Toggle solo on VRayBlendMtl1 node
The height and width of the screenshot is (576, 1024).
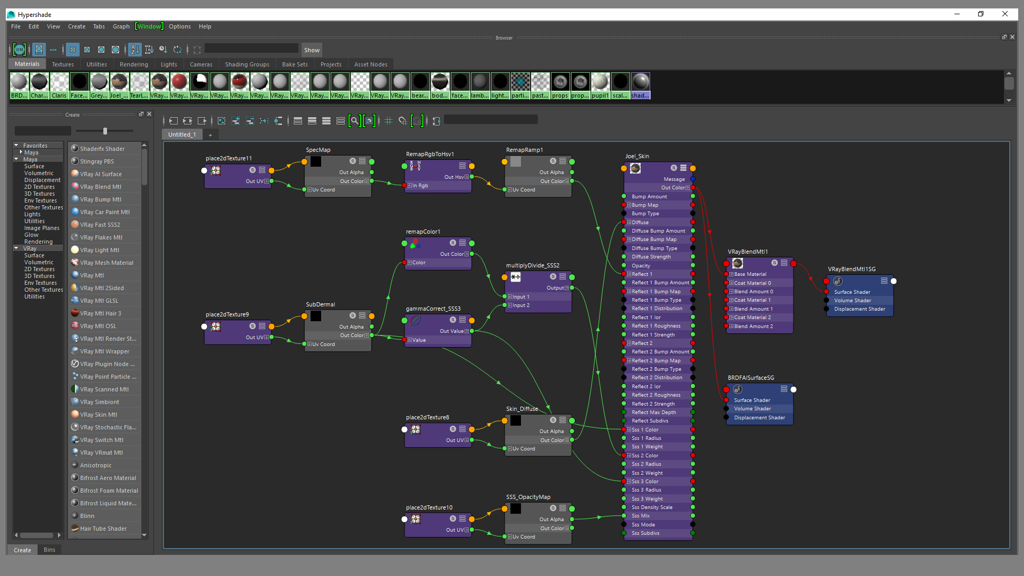pos(775,263)
